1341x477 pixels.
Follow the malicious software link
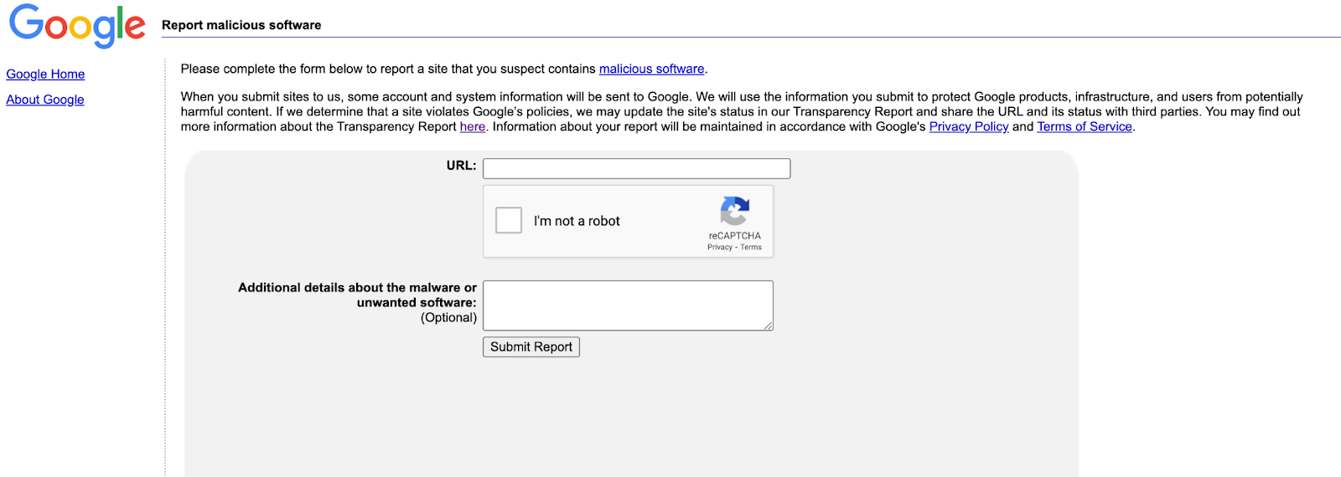pyautogui.click(x=651, y=69)
